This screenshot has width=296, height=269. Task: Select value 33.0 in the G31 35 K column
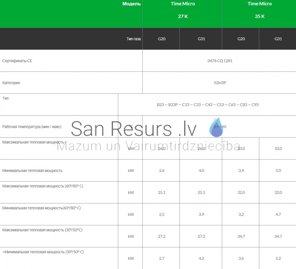[278, 149]
